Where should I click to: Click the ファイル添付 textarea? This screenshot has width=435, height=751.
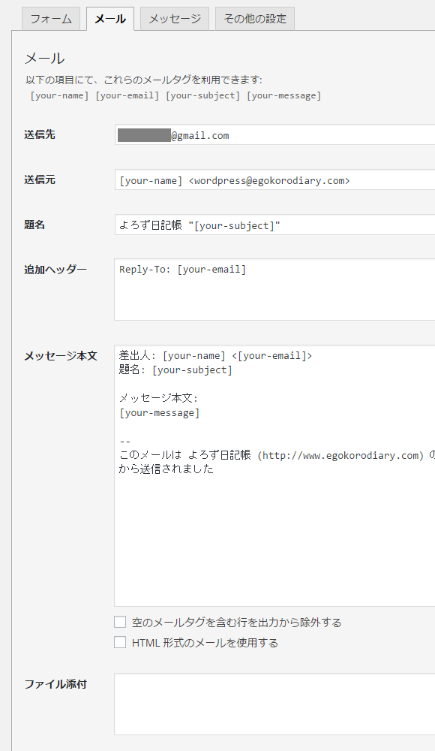pos(274,704)
